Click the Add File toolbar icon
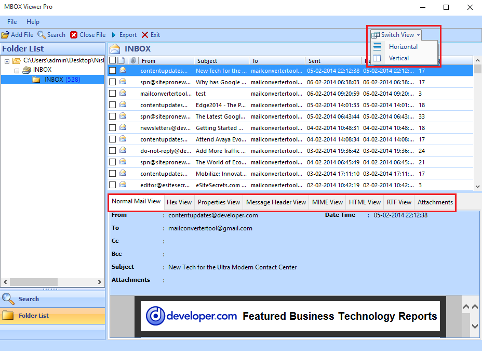 point(5,35)
